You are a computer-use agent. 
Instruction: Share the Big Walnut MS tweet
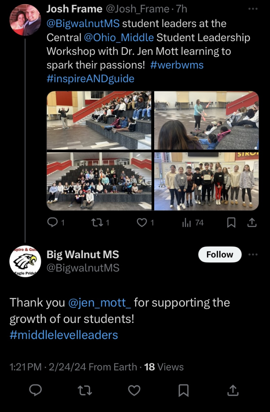point(233,390)
